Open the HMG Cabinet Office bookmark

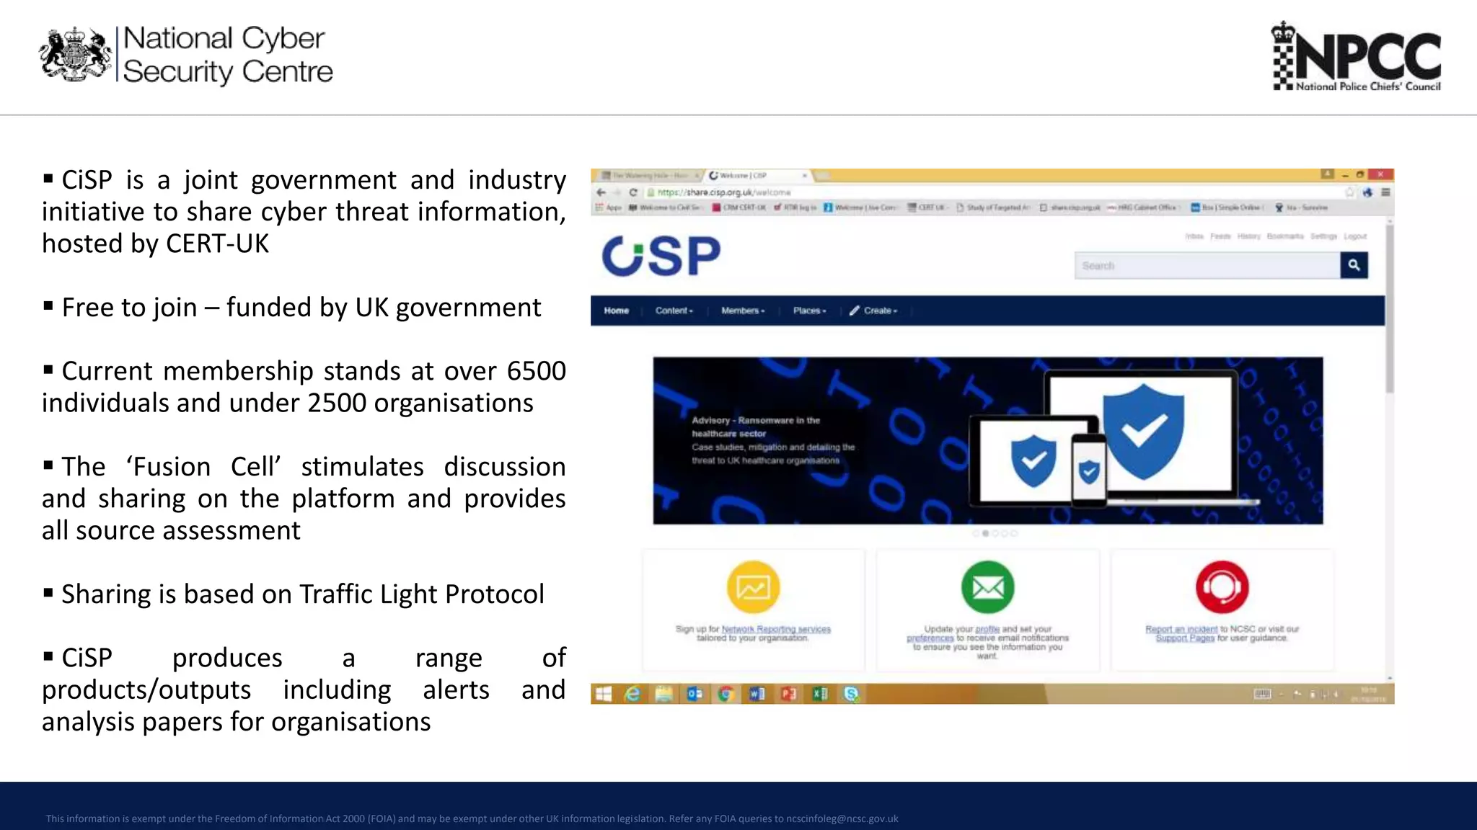tap(1142, 207)
